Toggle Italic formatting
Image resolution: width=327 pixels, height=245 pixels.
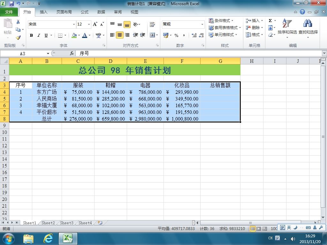click(x=39, y=35)
